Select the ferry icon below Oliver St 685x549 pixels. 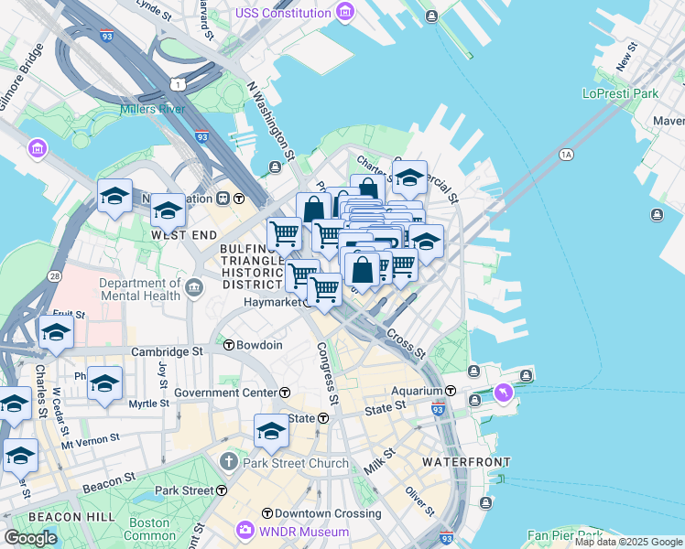485,503
